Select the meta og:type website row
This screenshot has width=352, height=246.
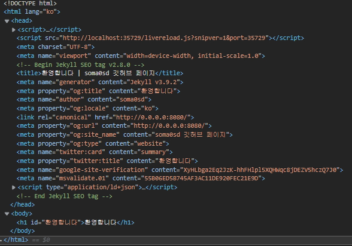pos(93,143)
